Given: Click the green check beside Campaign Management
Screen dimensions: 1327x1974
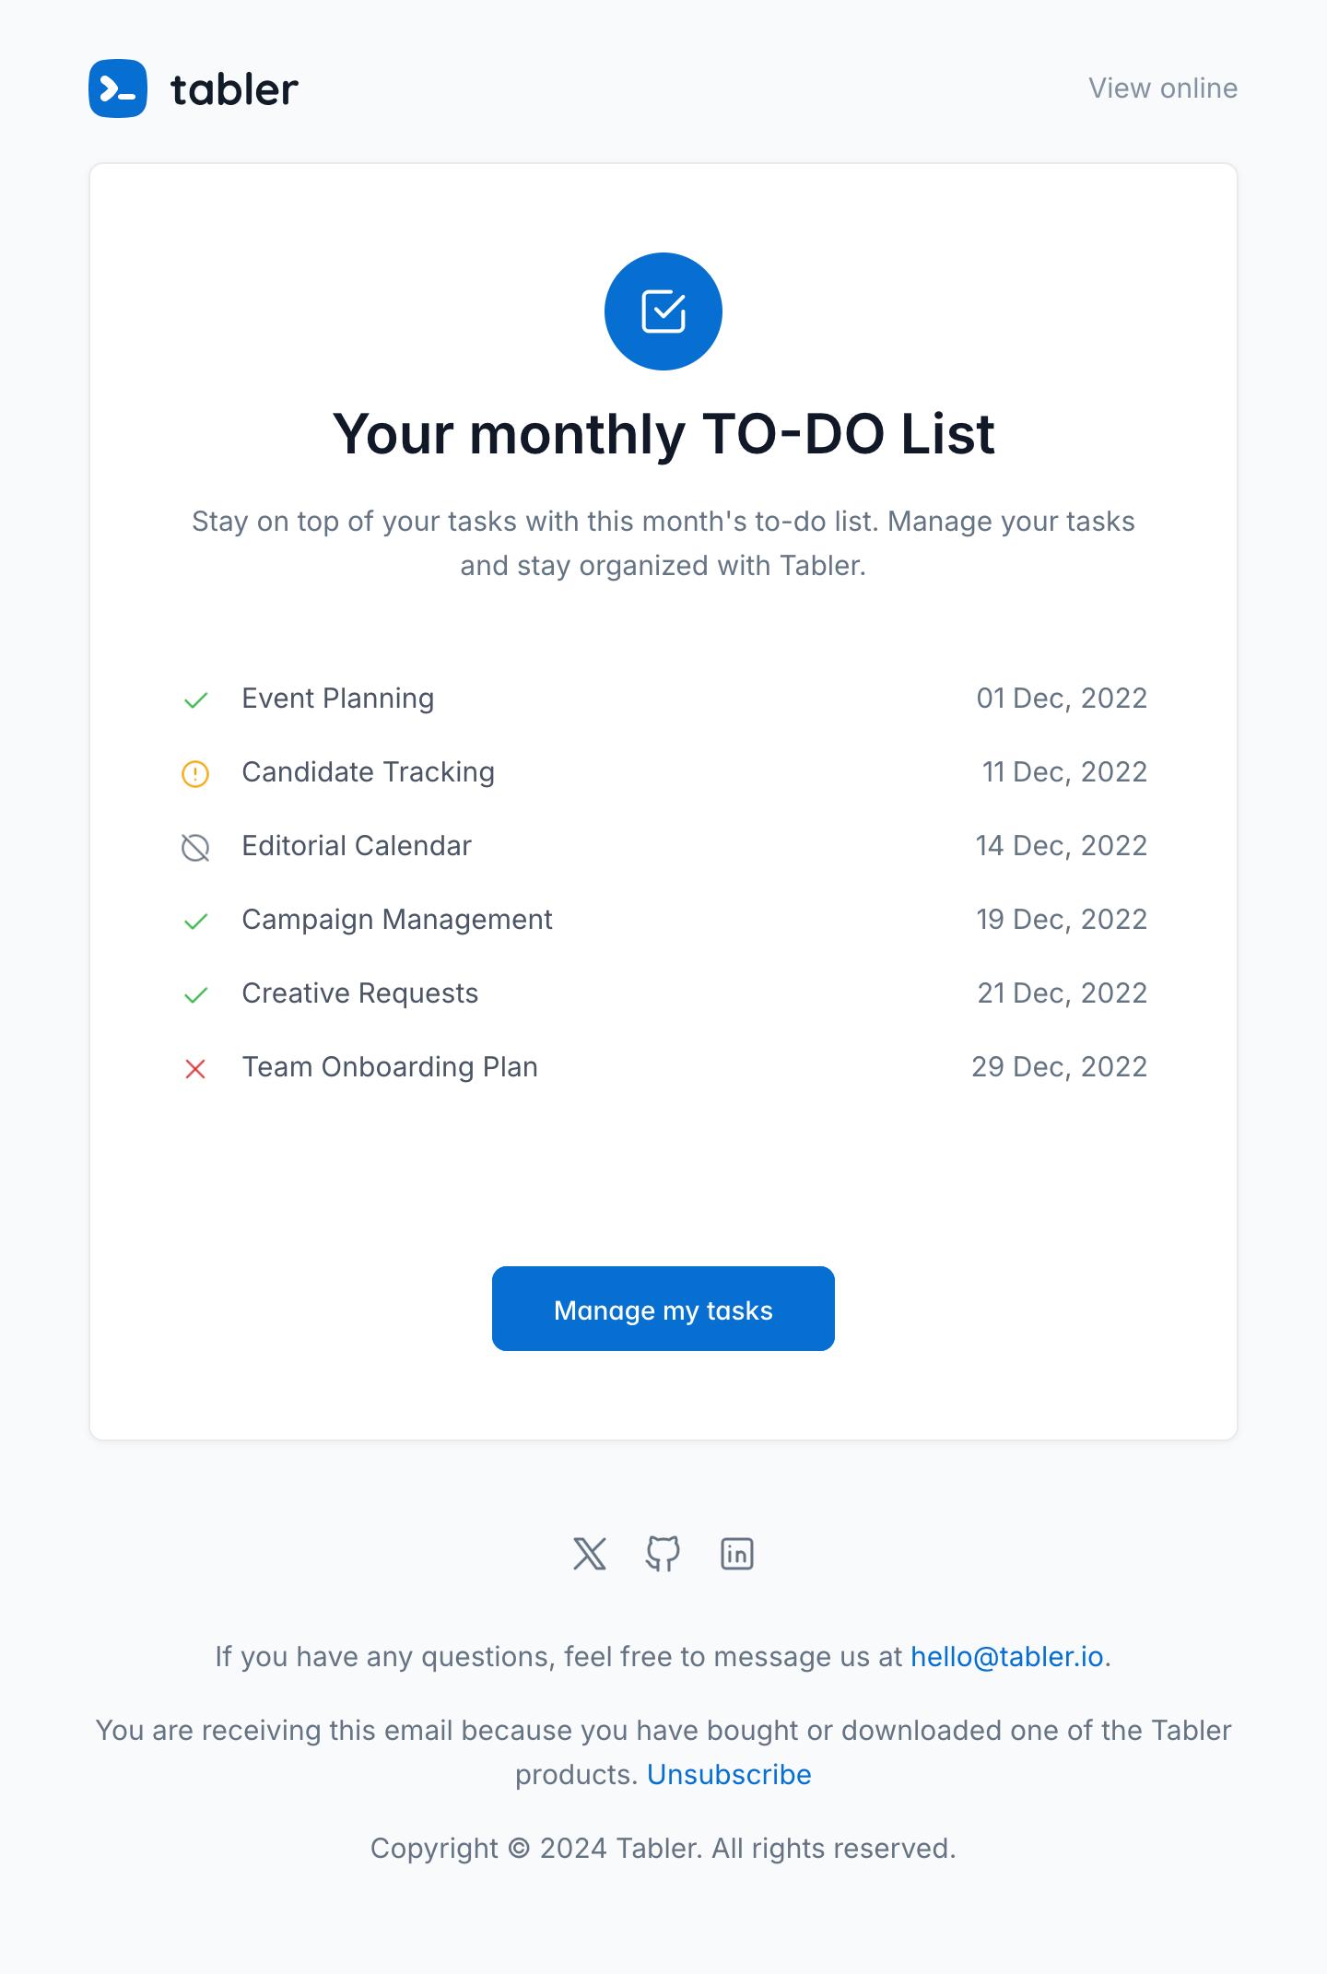Looking at the screenshot, I should click(195, 921).
